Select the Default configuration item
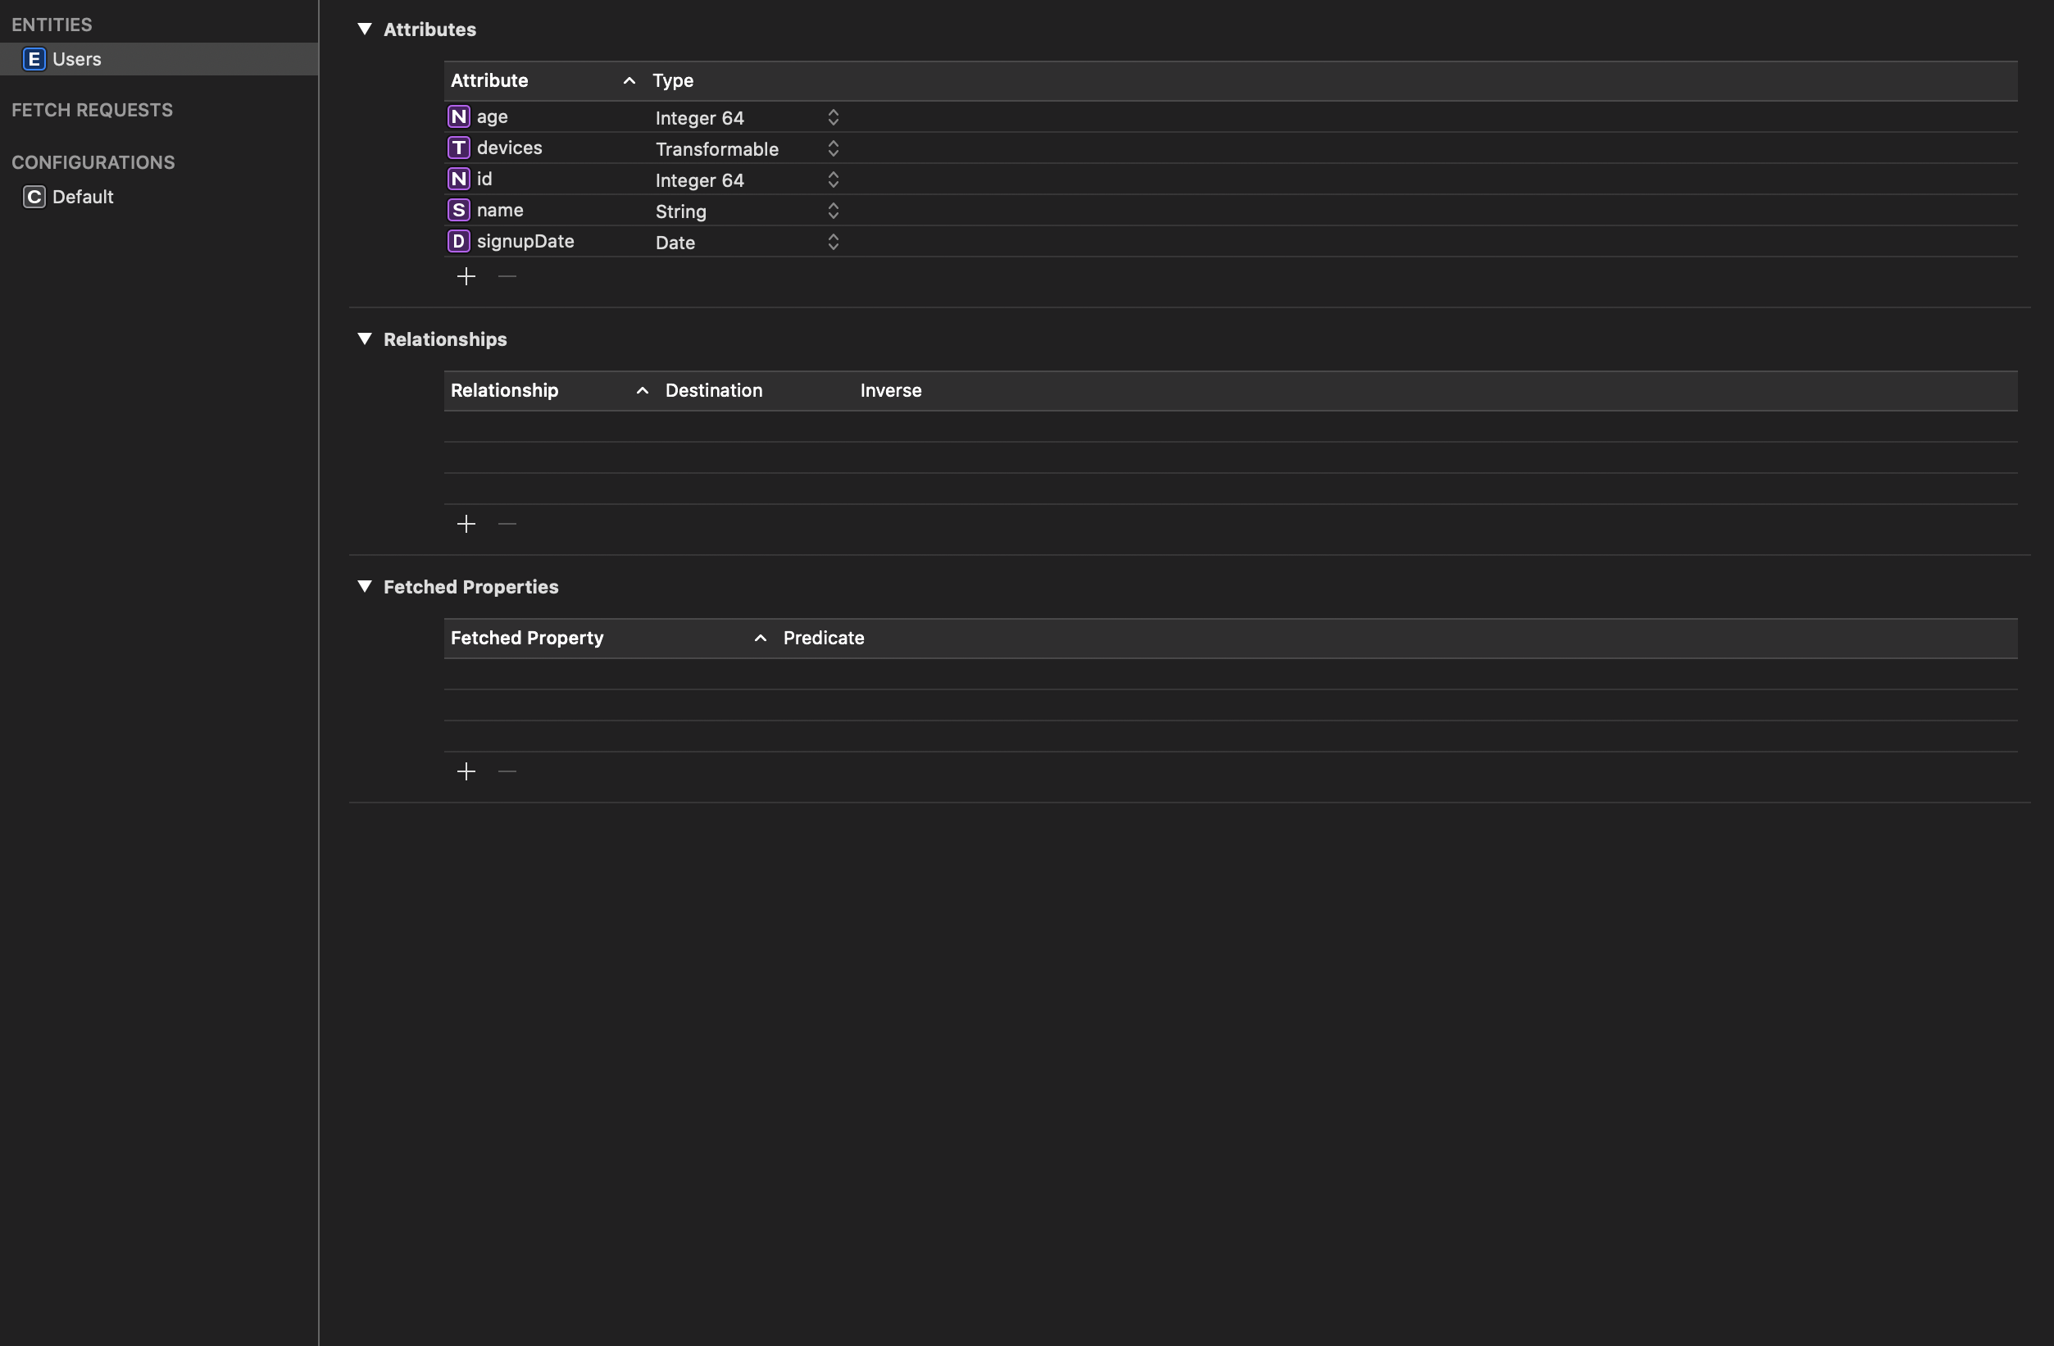Image resolution: width=2054 pixels, height=1346 pixels. 83,197
